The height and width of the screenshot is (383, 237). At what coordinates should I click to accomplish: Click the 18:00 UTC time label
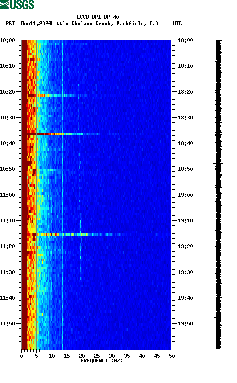tap(185, 40)
